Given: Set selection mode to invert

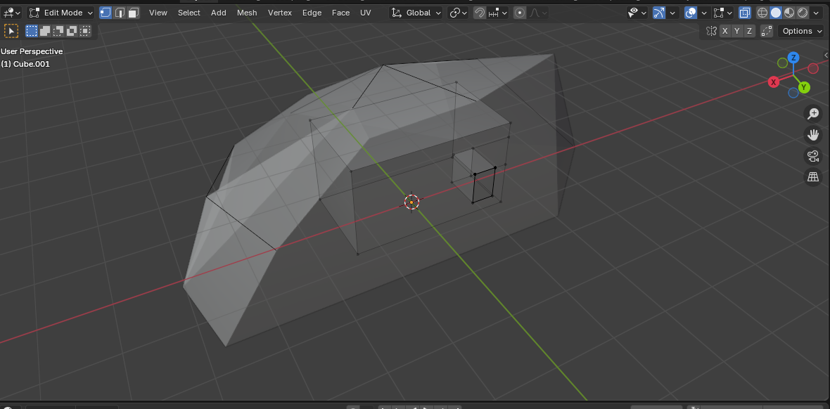Looking at the screenshot, I should click(x=72, y=31).
